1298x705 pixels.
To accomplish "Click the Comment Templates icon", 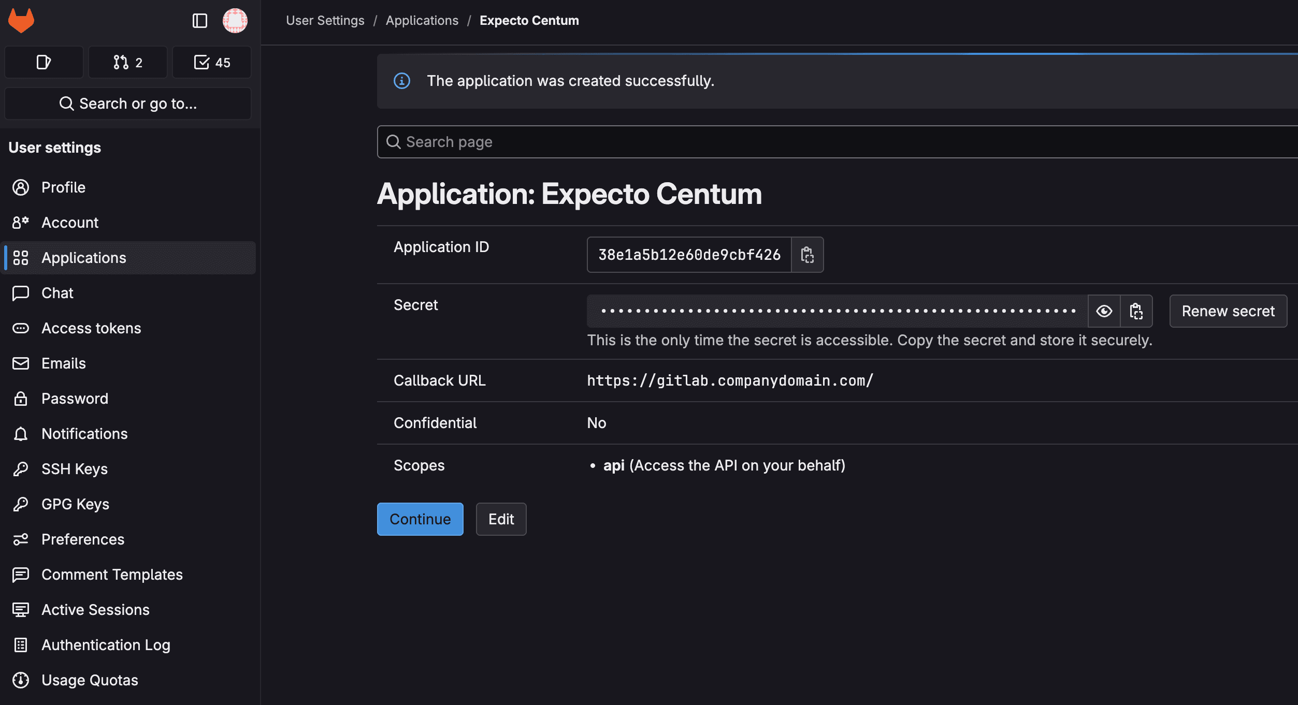I will (21, 575).
